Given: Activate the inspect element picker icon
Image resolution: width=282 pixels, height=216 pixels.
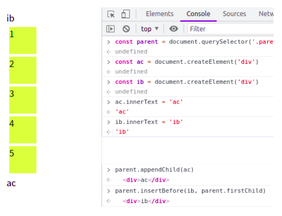Looking at the screenshot, I should point(111,14).
